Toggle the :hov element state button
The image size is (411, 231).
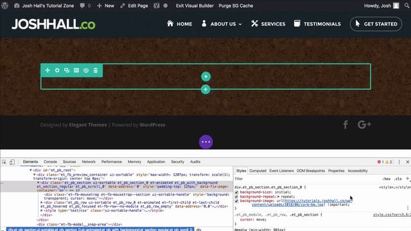387,179
